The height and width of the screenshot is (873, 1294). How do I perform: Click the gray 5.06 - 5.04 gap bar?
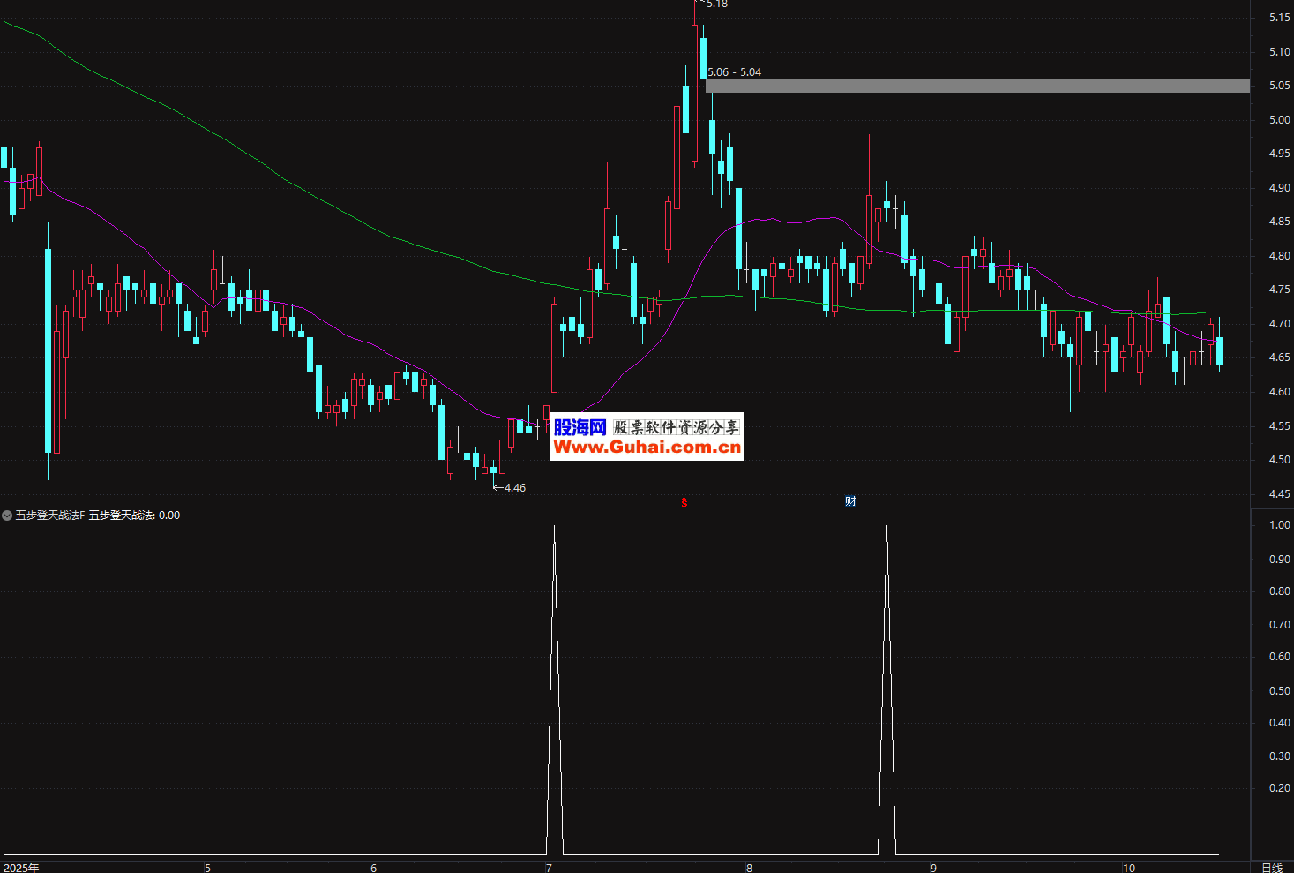click(977, 86)
